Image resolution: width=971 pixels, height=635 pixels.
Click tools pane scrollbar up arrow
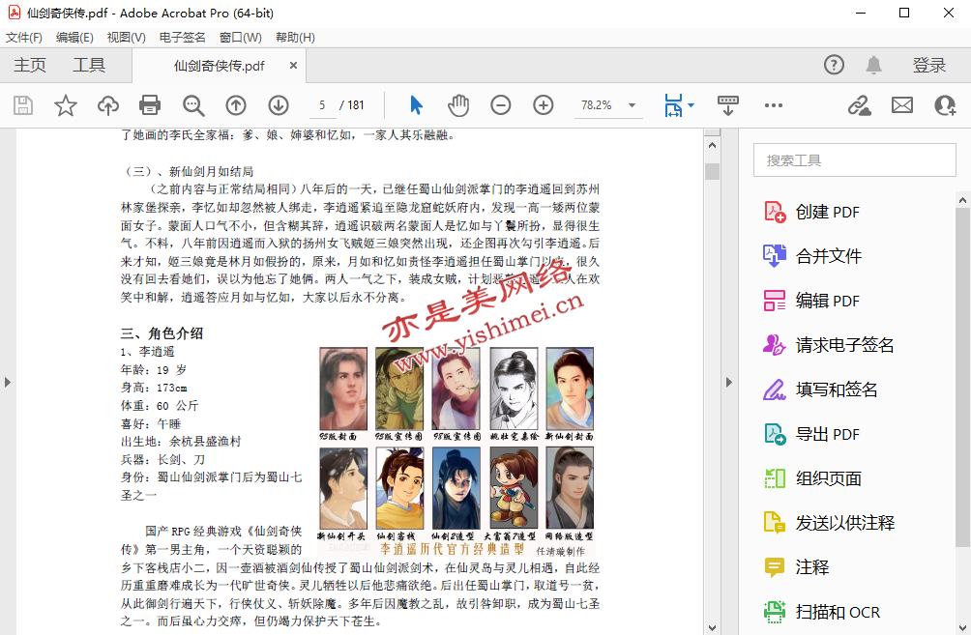coord(962,200)
